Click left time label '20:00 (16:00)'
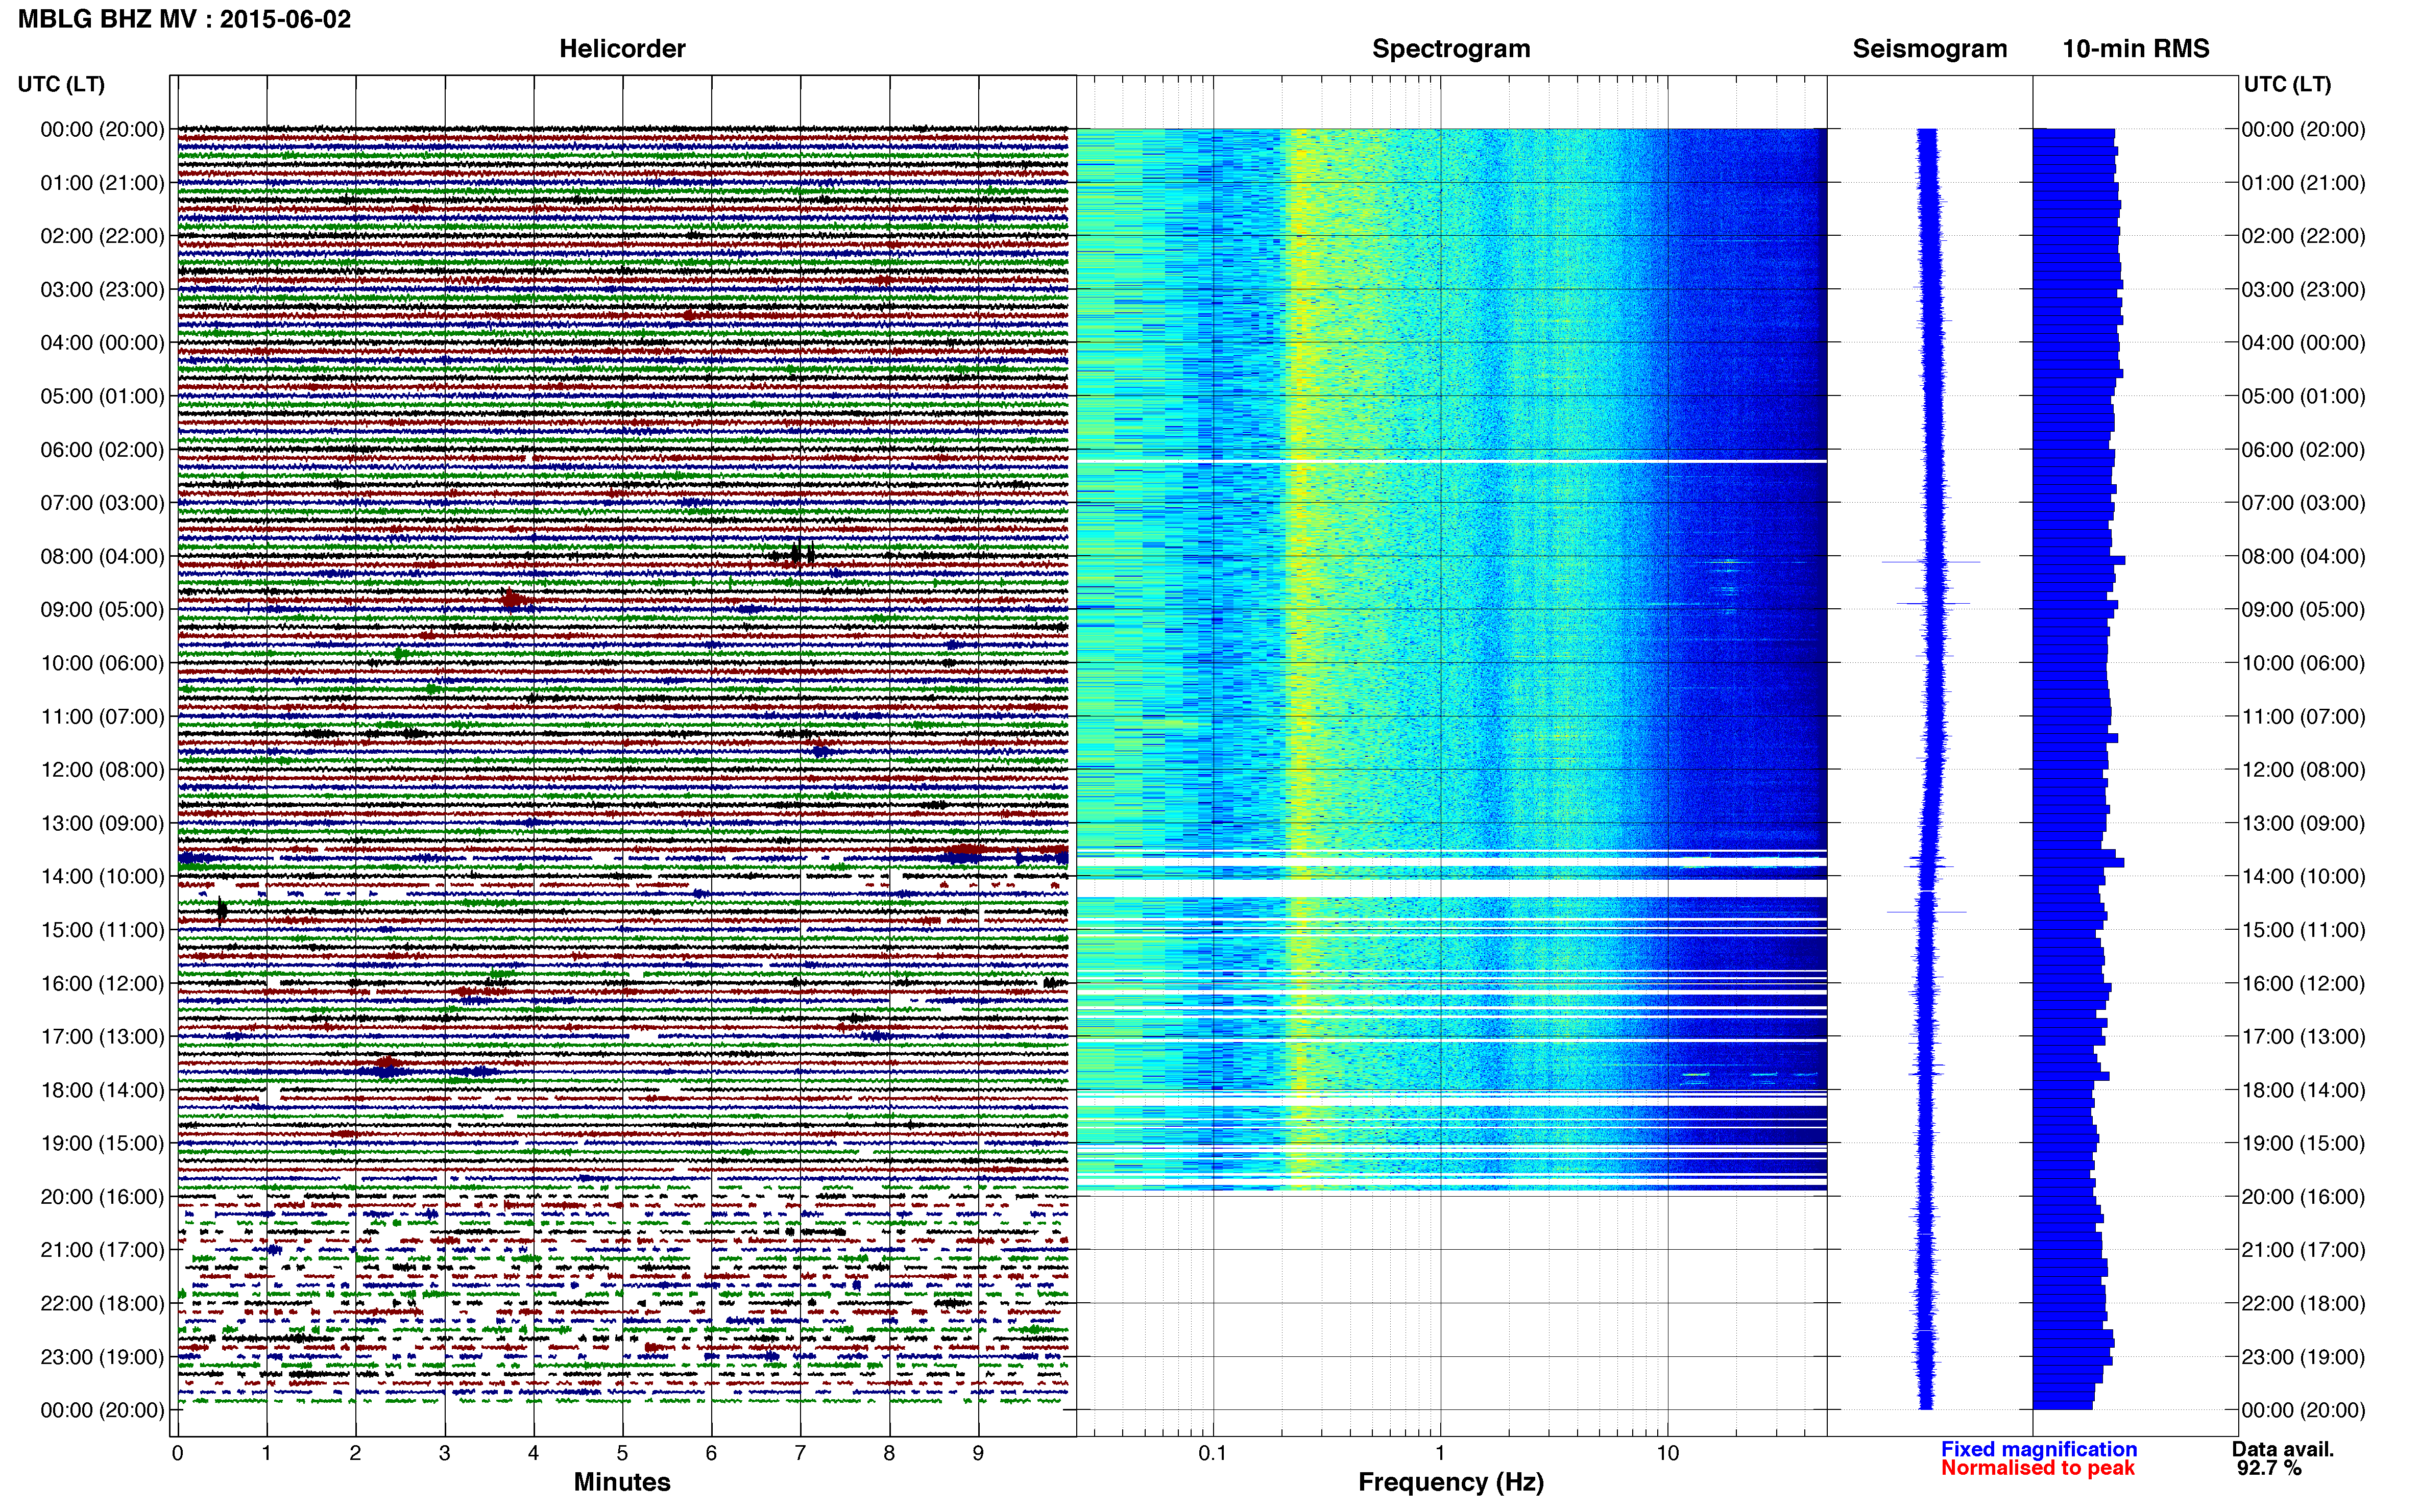This screenshot has height=1512, width=2420. (x=102, y=1197)
